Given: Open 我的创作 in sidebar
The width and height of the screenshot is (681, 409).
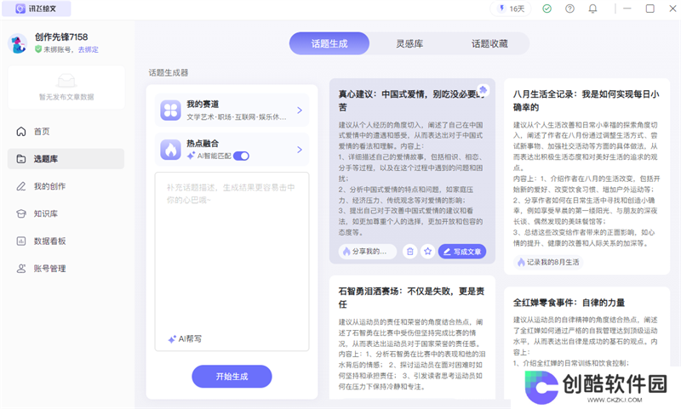Looking at the screenshot, I should (66, 186).
